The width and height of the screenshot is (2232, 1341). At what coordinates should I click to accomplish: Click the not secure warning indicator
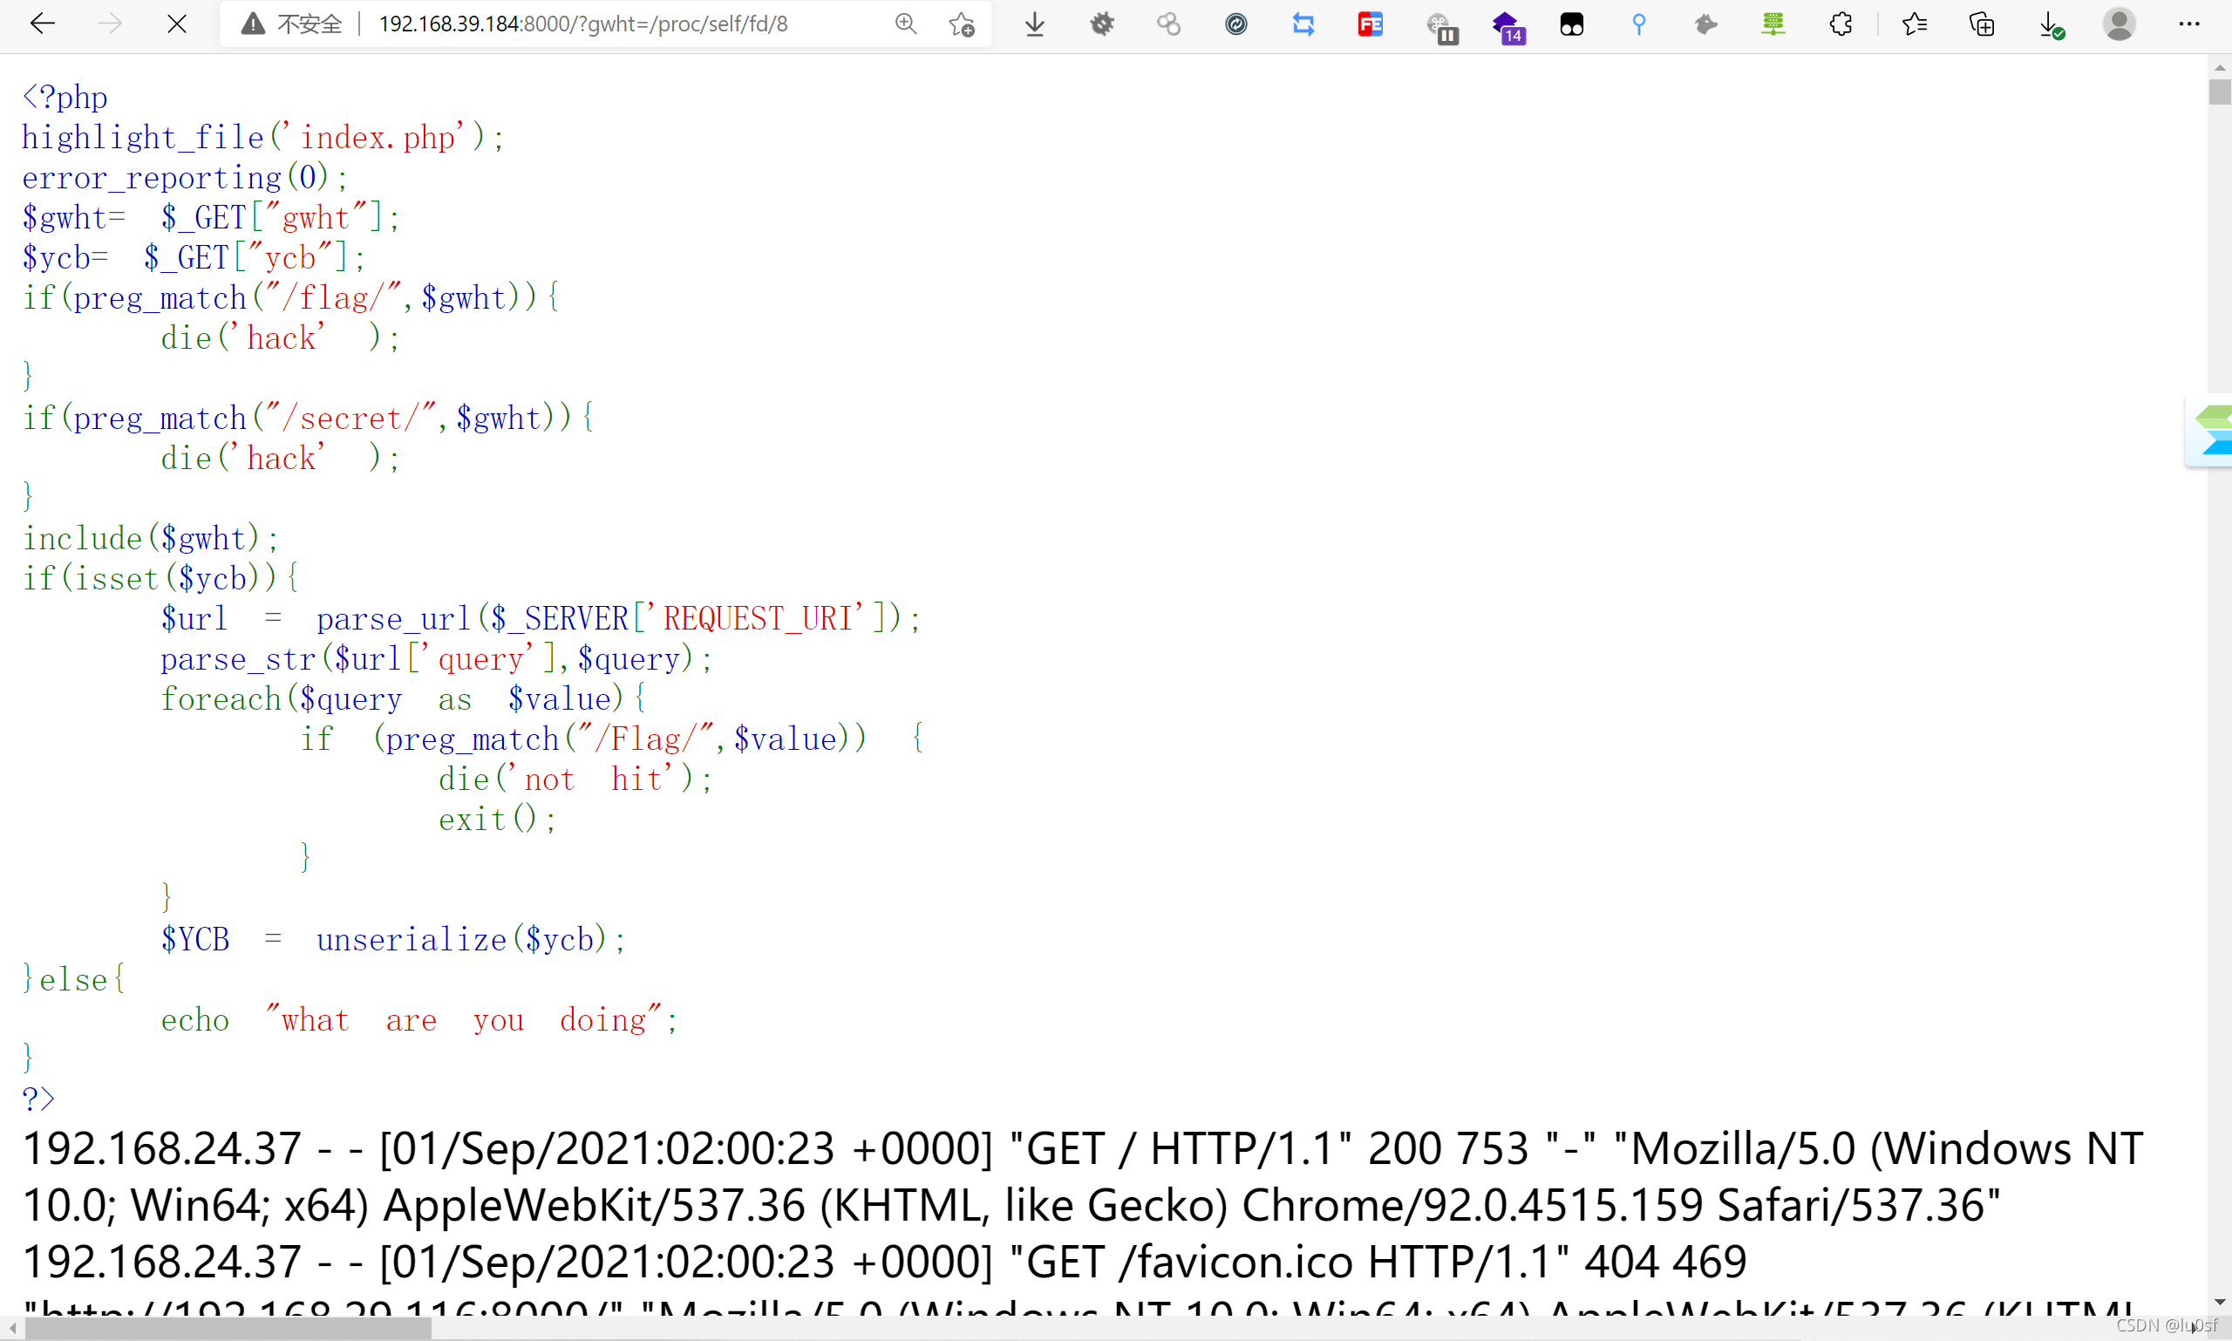click(x=292, y=24)
